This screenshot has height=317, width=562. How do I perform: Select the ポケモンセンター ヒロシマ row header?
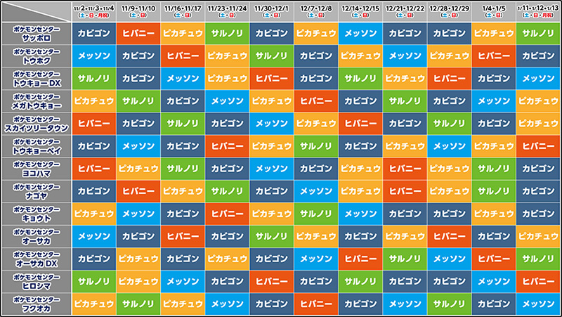37,281
